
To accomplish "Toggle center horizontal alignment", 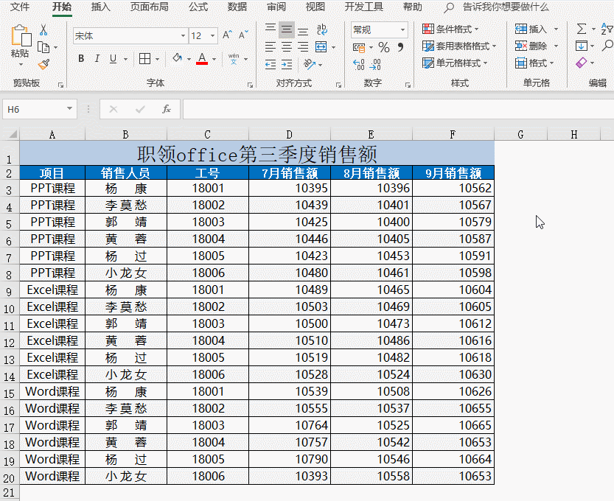I will point(287,47).
